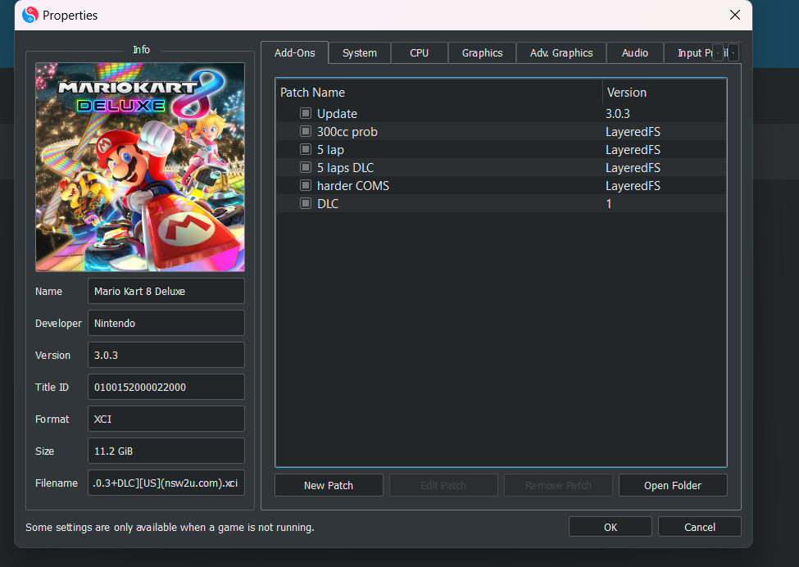Select the '5 laps DLC' patch name
The image size is (799, 567).
pyautogui.click(x=345, y=168)
